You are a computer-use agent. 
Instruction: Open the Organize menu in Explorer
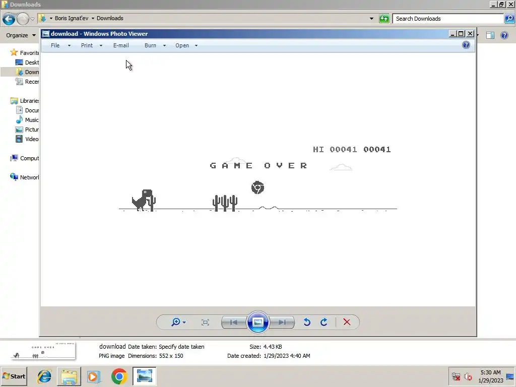pyautogui.click(x=21, y=35)
